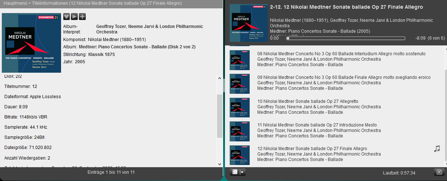
Task: Click cover thumbnail of track 11 in playlist
Action: point(240,131)
